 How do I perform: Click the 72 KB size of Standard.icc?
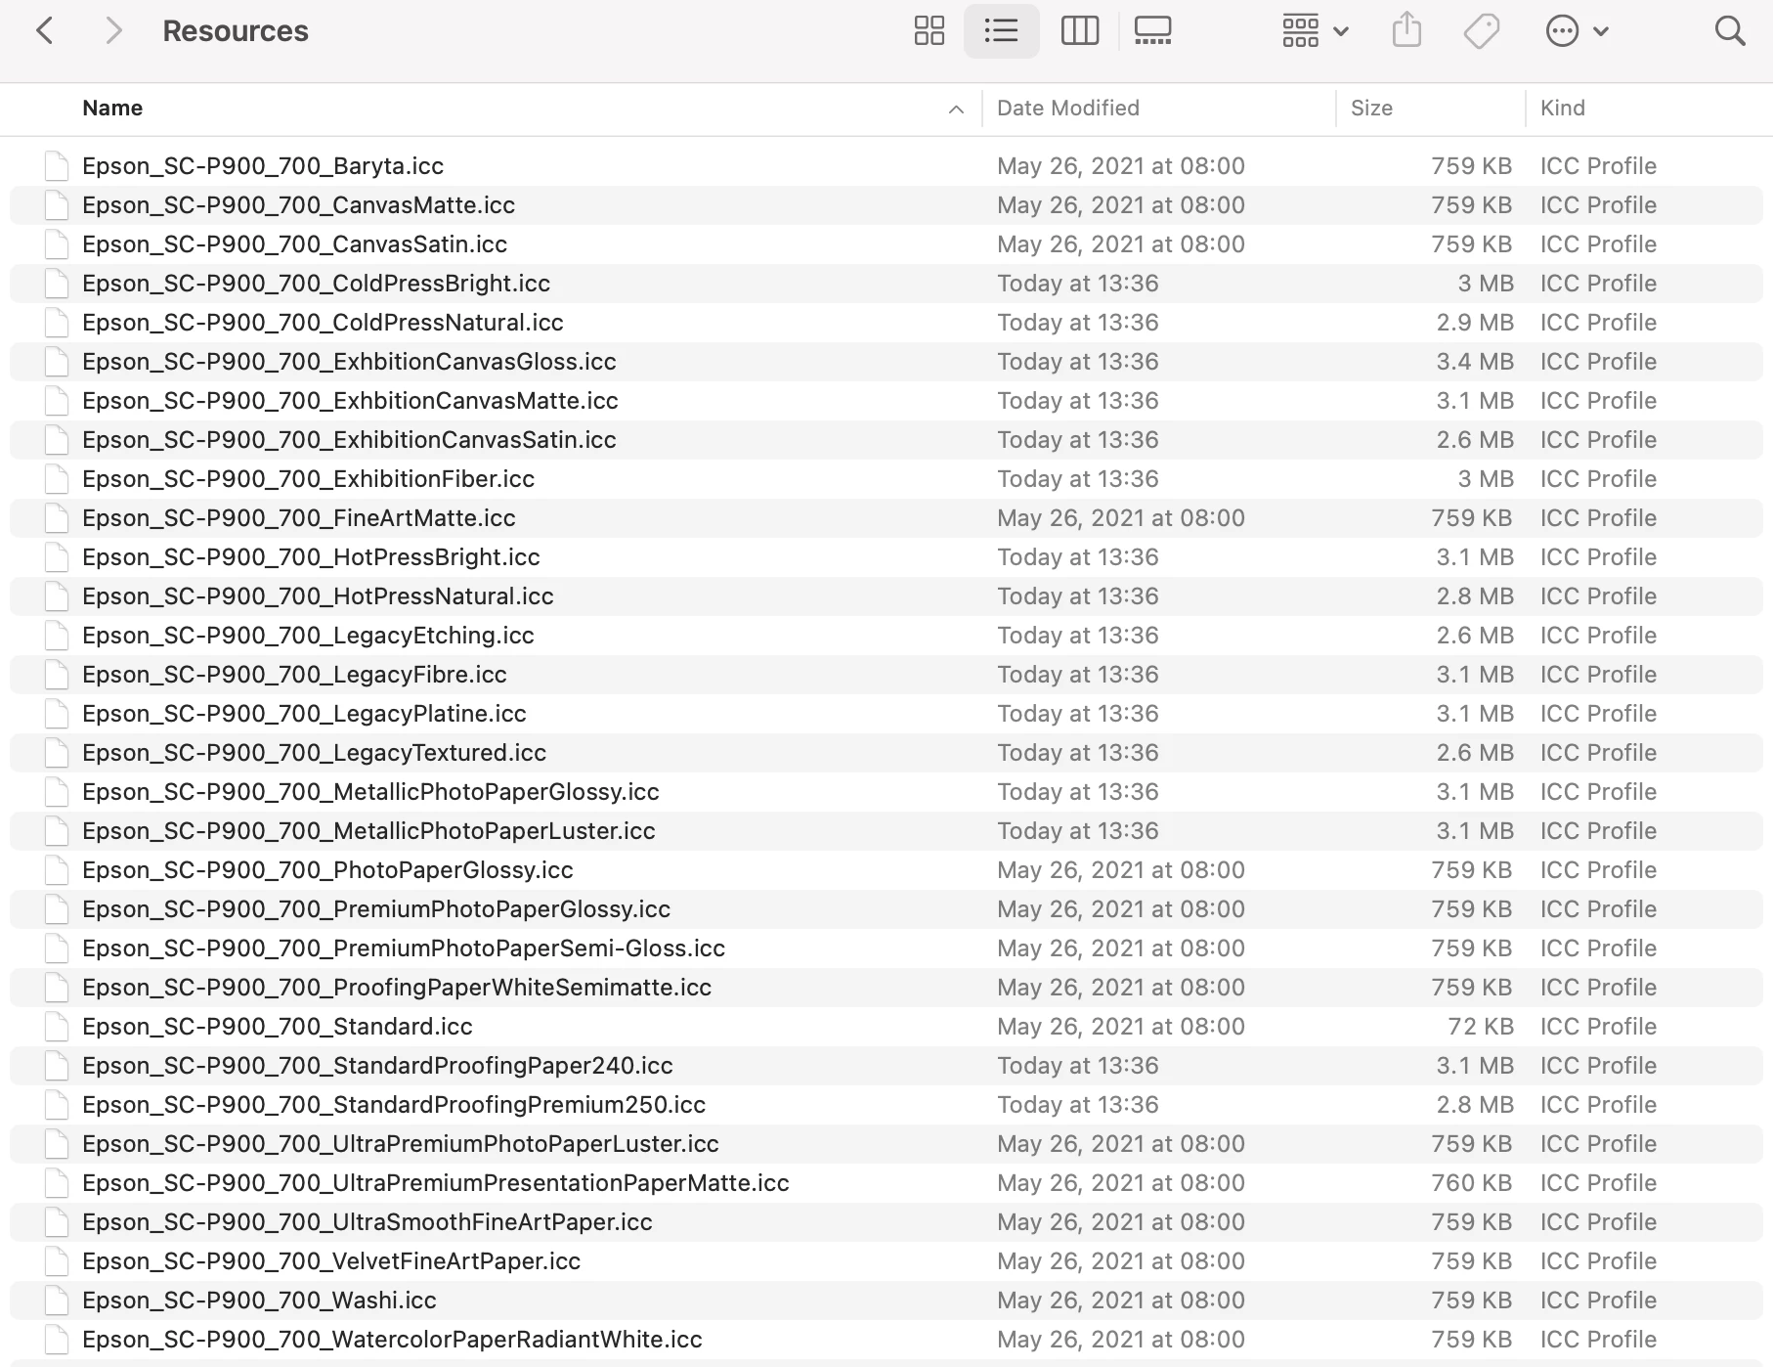click(x=1480, y=1027)
